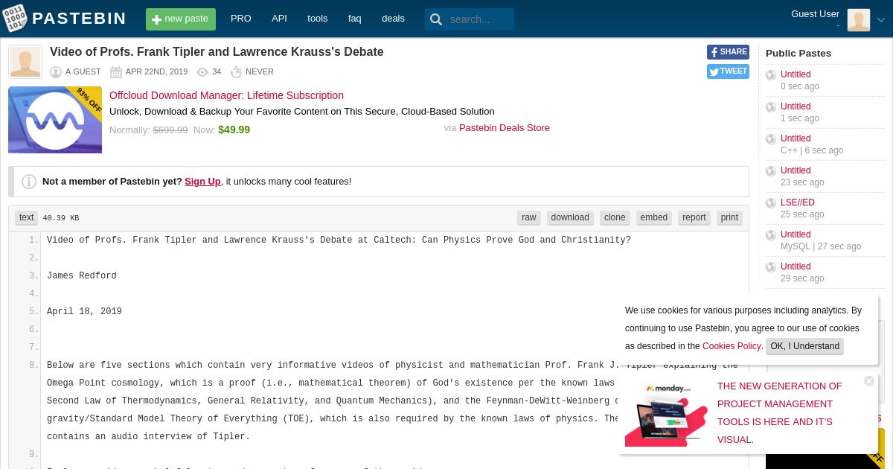This screenshot has width=893, height=469.
Task: Open the Offcloud Download Manager deal link
Action: [x=226, y=95]
